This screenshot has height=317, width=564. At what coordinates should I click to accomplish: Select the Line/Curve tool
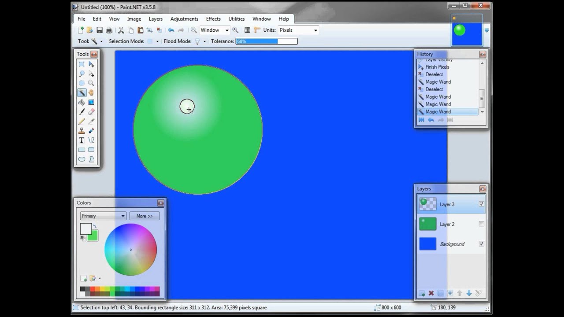(91, 140)
